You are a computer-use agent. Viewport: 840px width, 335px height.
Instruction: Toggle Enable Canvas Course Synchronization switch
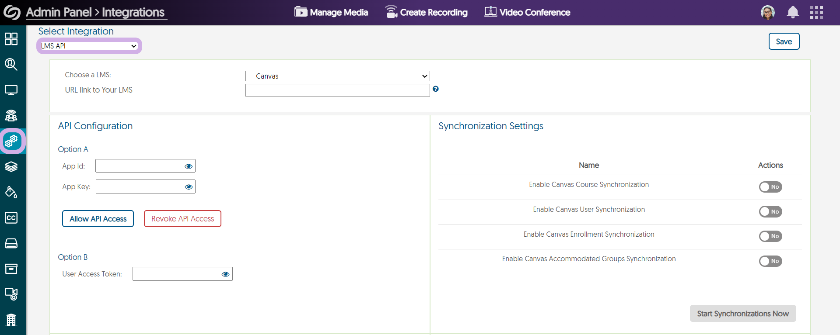(x=770, y=187)
